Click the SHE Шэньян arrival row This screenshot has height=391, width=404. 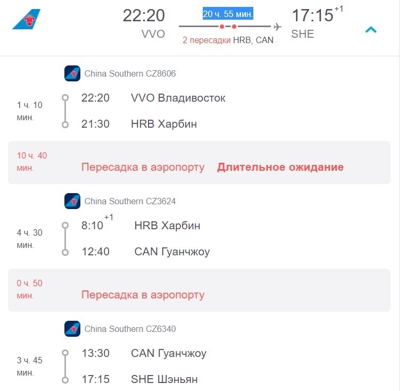click(139, 379)
